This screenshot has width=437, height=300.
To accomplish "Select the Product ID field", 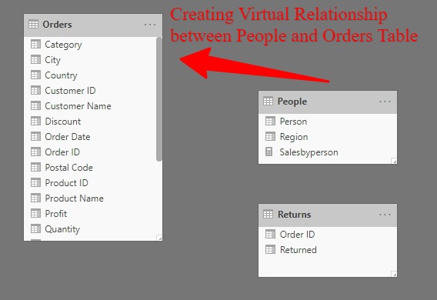I will coord(67,183).
